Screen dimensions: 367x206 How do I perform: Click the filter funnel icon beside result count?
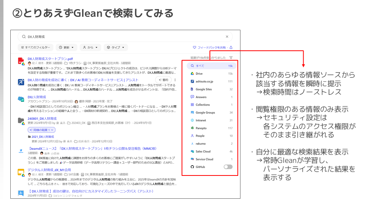pyautogui.click(x=231, y=58)
